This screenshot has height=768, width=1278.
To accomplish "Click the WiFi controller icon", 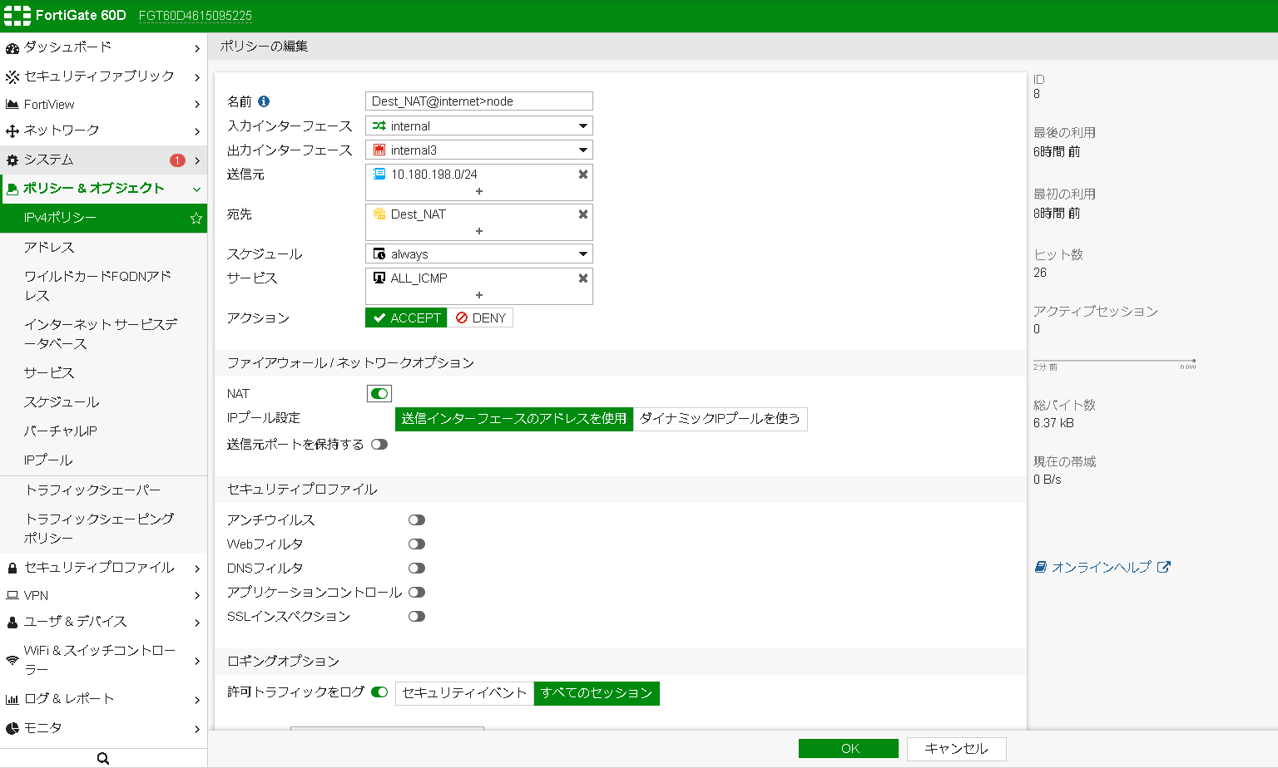I will click(x=12, y=660).
